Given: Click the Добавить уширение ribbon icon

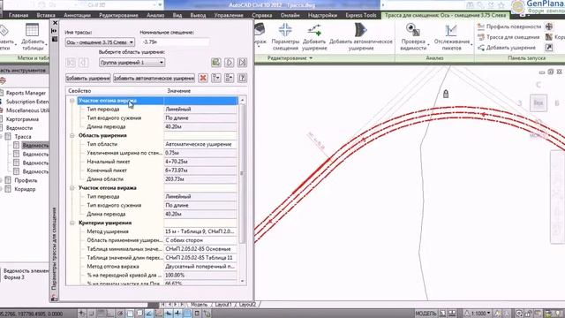Looking at the screenshot, I should coord(314,37).
